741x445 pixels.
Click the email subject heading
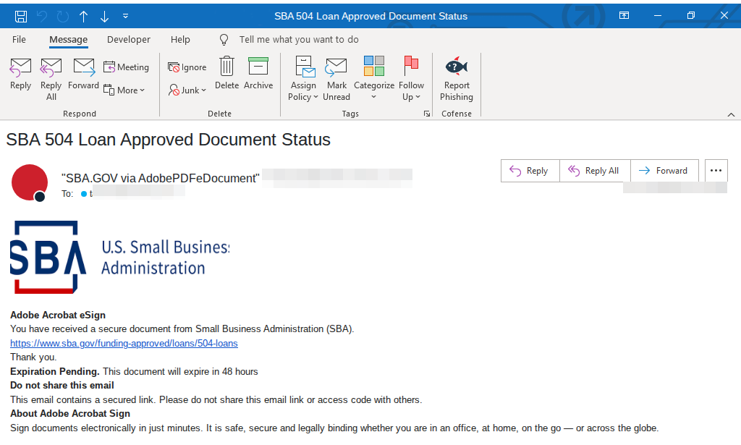click(x=168, y=140)
